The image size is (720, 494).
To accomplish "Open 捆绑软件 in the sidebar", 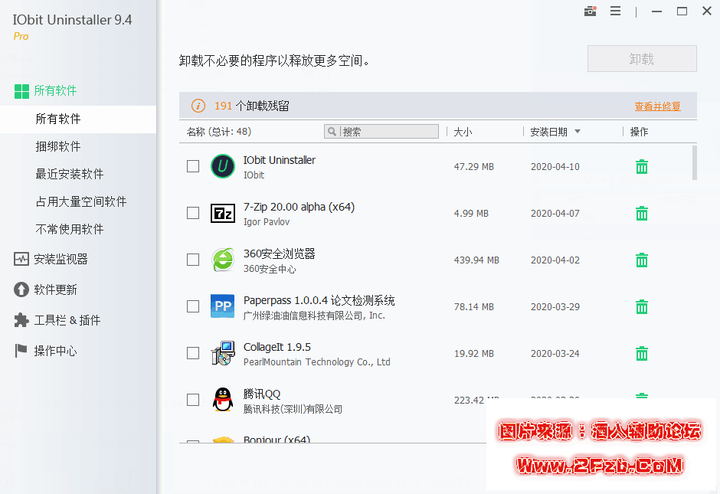I will click(x=58, y=146).
